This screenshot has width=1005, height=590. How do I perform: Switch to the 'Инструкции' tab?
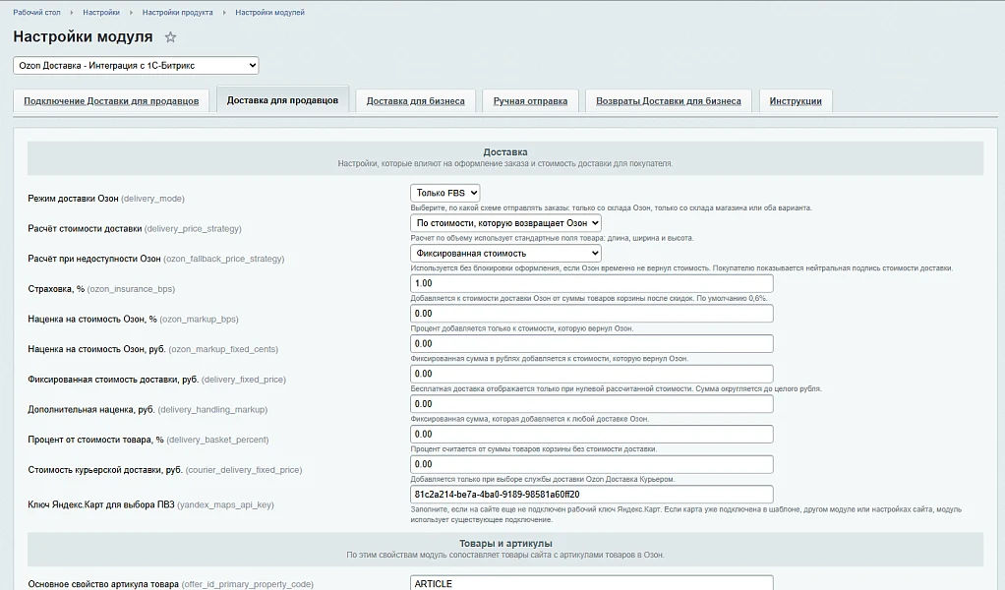[x=796, y=101]
